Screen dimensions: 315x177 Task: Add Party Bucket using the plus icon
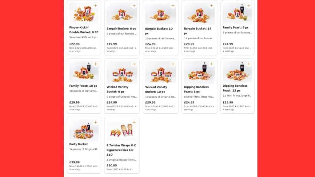tap(95, 123)
